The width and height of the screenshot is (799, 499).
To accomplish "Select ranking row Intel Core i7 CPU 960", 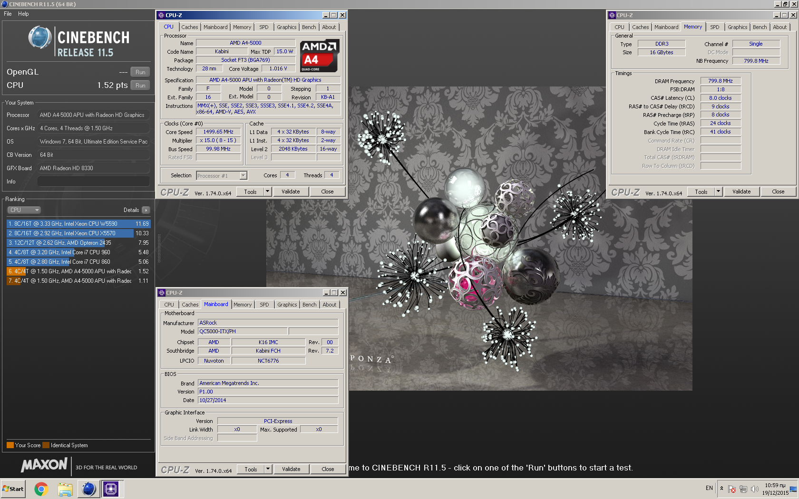I will pyautogui.click(x=78, y=252).
